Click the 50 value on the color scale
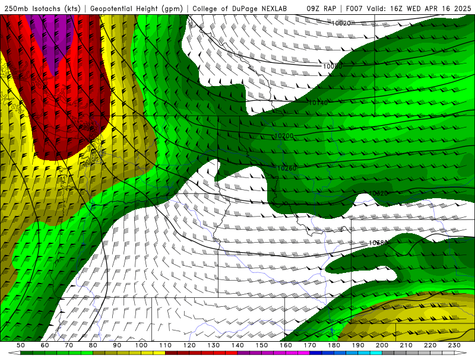This screenshot has width=475, height=356. coord(21,345)
